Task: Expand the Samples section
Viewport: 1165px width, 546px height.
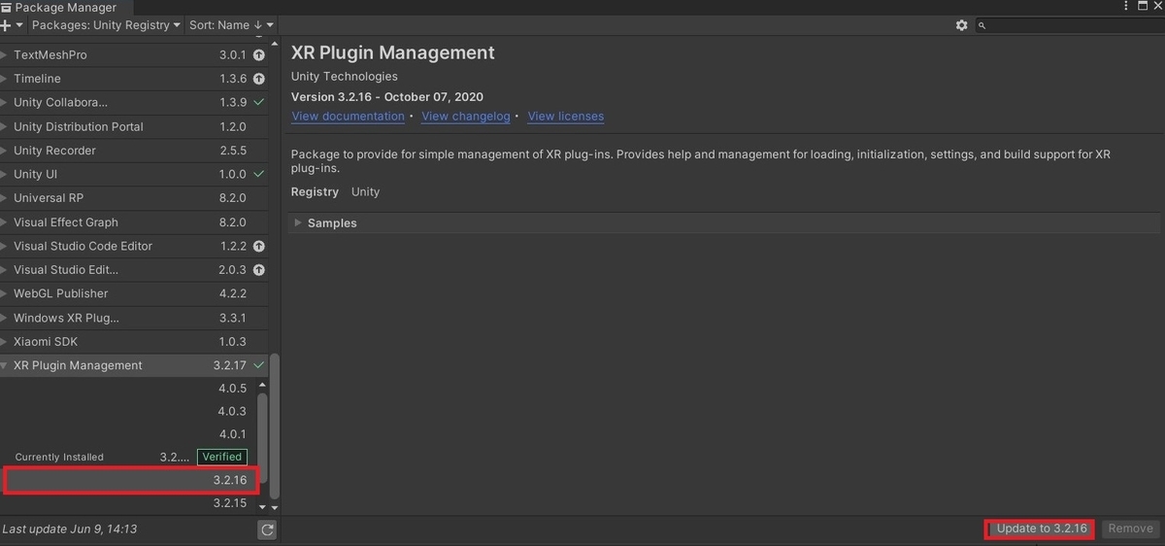Action: point(299,223)
